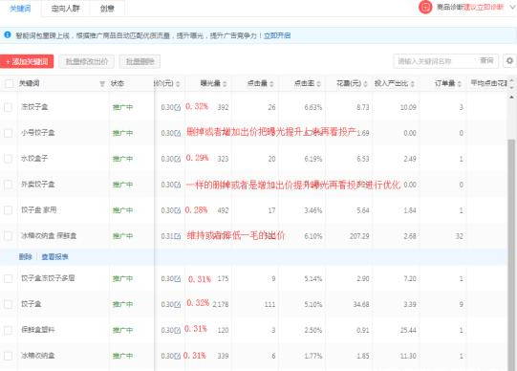Click the blue info icon in notice bar
Screen dimensions: 517x371
coord(8,34)
